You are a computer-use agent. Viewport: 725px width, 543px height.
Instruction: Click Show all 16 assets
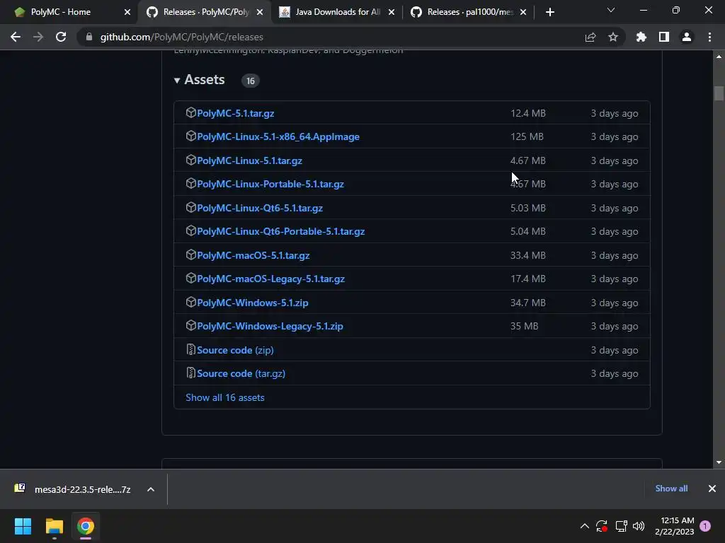(224, 397)
